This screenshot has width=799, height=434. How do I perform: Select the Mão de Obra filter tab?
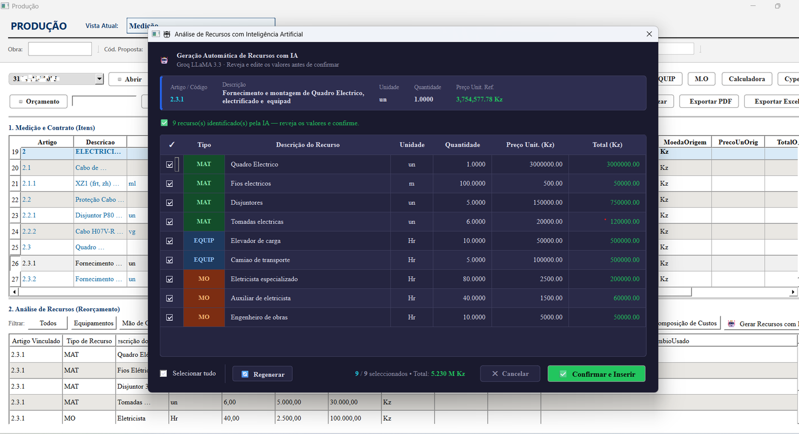pyautogui.click(x=134, y=323)
